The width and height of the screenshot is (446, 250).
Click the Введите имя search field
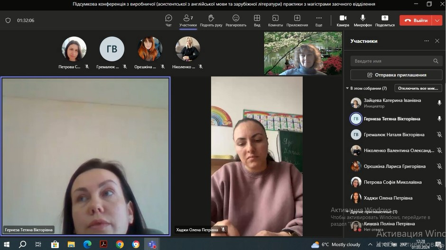pyautogui.click(x=396, y=61)
